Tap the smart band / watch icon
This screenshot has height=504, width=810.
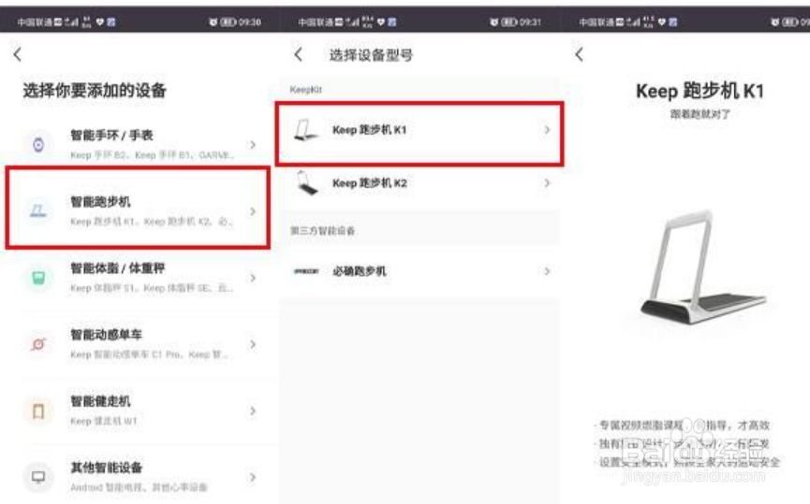pos(38,145)
